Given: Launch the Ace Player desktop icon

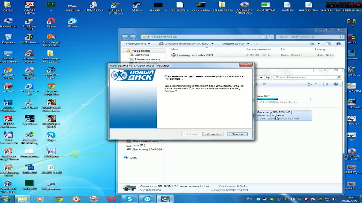Looking at the screenshot, I should (30, 104).
